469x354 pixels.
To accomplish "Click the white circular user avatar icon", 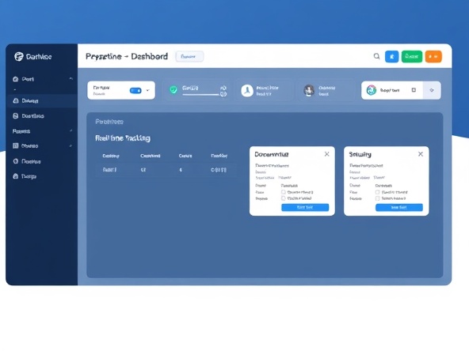I will (247, 90).
